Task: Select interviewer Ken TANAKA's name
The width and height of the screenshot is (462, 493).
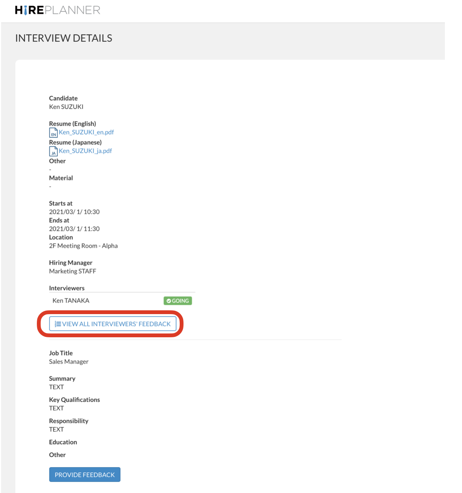Action: [71, 300]
